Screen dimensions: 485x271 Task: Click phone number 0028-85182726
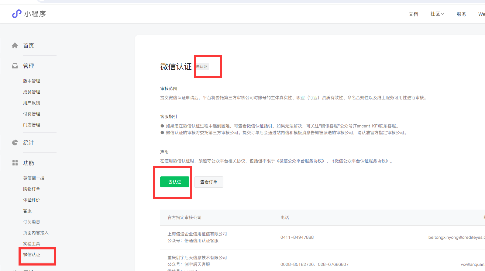point(297,264)
